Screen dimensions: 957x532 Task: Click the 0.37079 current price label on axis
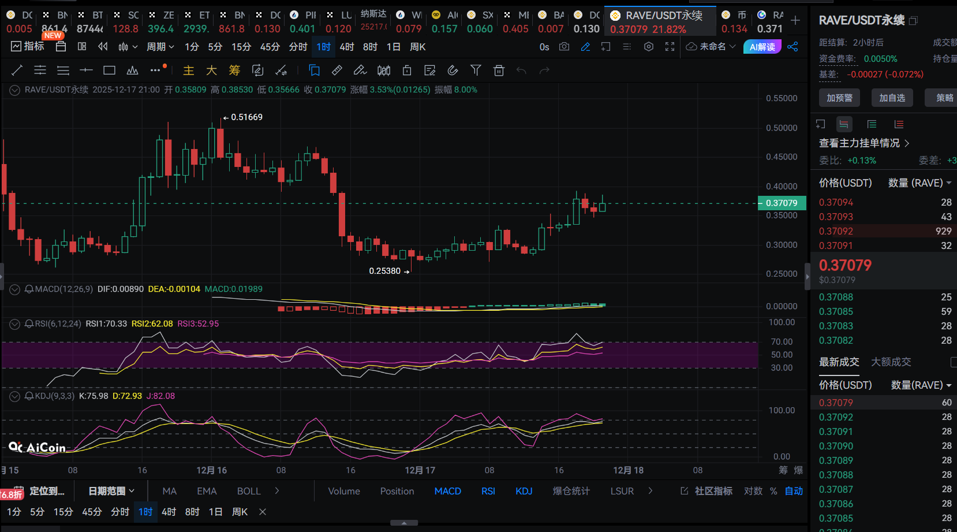(781, 203)
